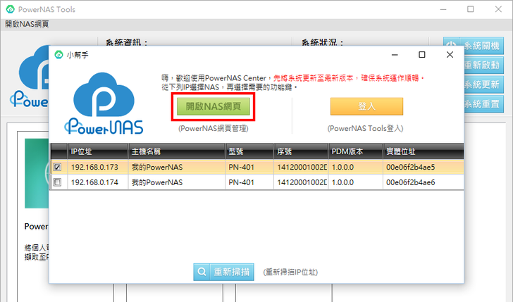Maximize the PowerNAS Tools main window
The image size is (513, 302).
(x=471, y=9)
